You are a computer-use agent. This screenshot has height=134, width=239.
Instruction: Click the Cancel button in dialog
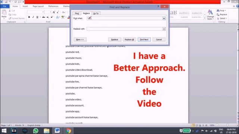(x=159, y=39)
